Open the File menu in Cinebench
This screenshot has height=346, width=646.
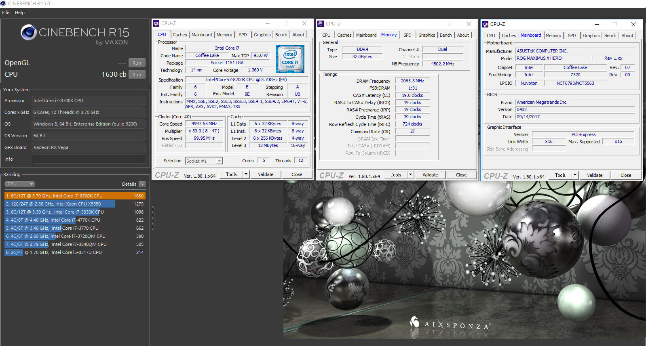[6, 13]
